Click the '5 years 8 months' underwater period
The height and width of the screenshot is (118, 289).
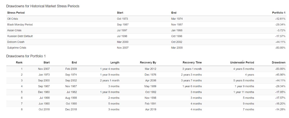click(x=244, y=80)
